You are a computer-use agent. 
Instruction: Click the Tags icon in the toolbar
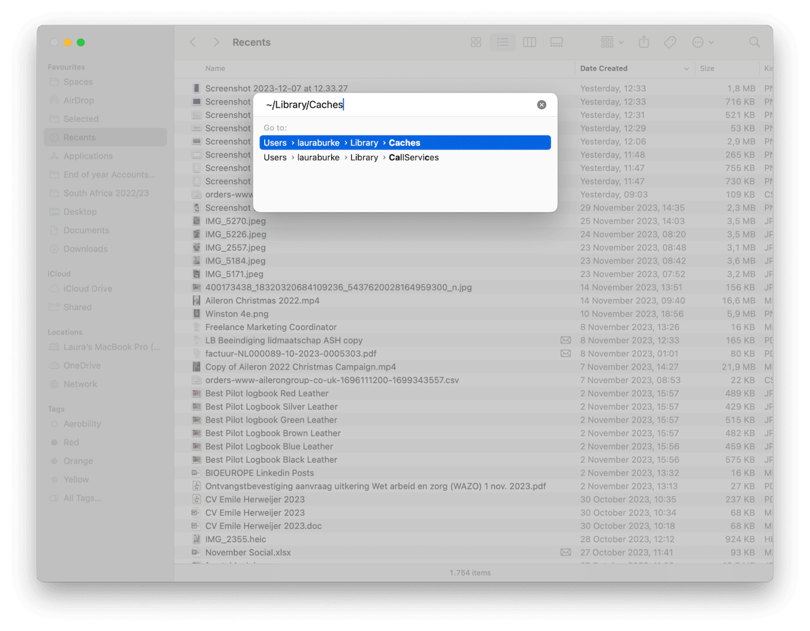(x=670, y=42)
